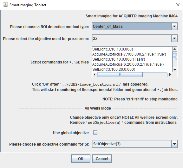This screenshot has height=168, width=183.
Task: Open the ROI detection method dropdown arrow
Action: [x=174, y=27]
